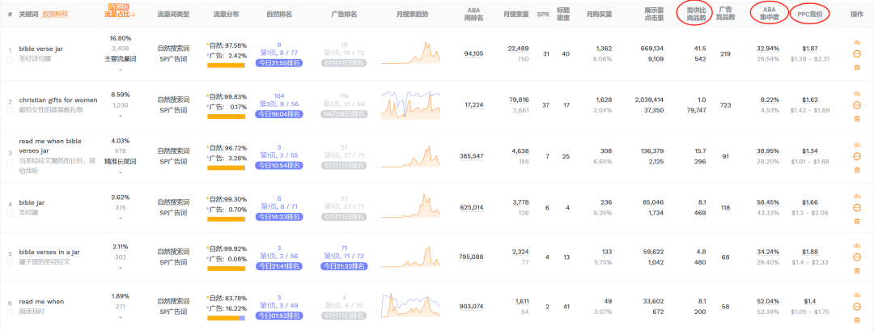The height and width of the screenshot is (331, 874).
Task: Click traffic distribution bar for read me when
Action: point(227,318)
